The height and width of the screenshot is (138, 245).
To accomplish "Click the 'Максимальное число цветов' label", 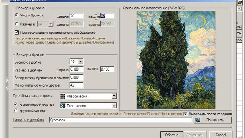I will click(37, 85).
